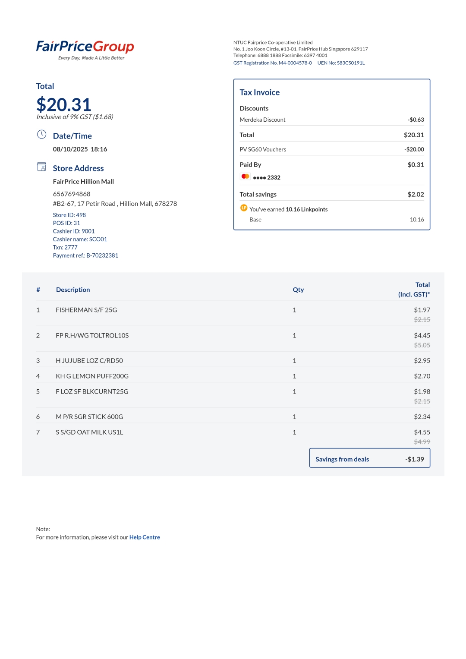Click the Petir Road address line
The width and height of the screenshot is (466, 659).
[115, 204]
